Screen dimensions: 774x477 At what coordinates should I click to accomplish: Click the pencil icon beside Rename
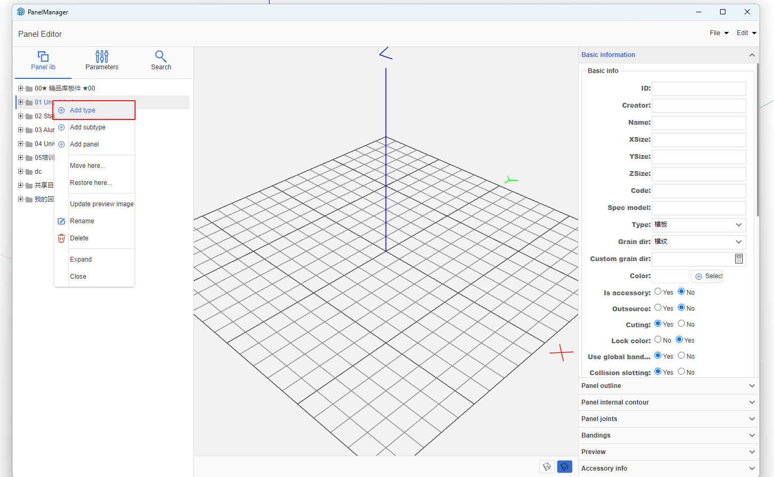pos(61,221)
